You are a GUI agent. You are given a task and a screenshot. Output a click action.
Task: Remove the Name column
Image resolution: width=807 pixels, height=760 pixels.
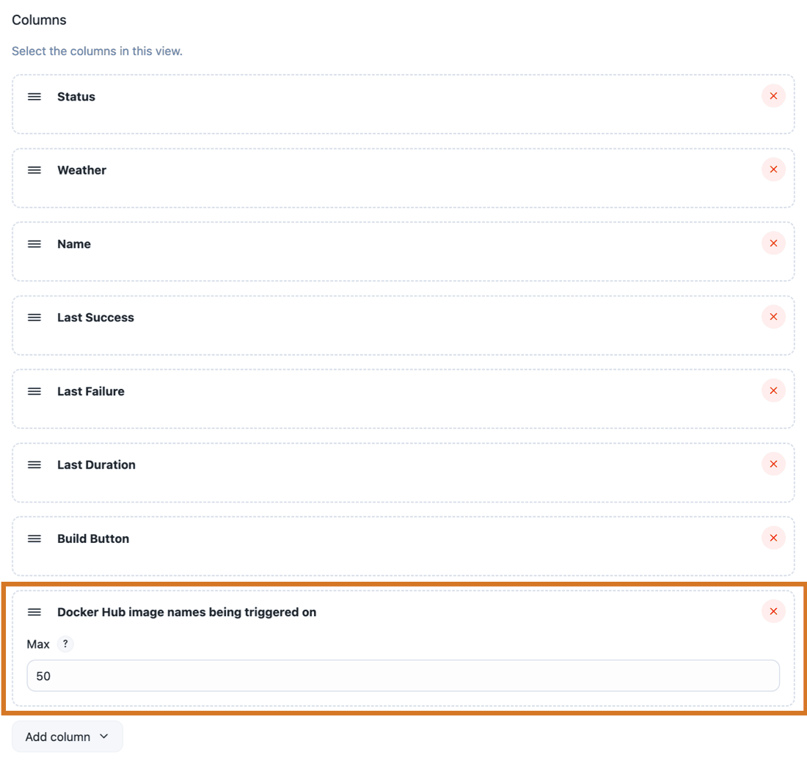click(x=773, y=244)
